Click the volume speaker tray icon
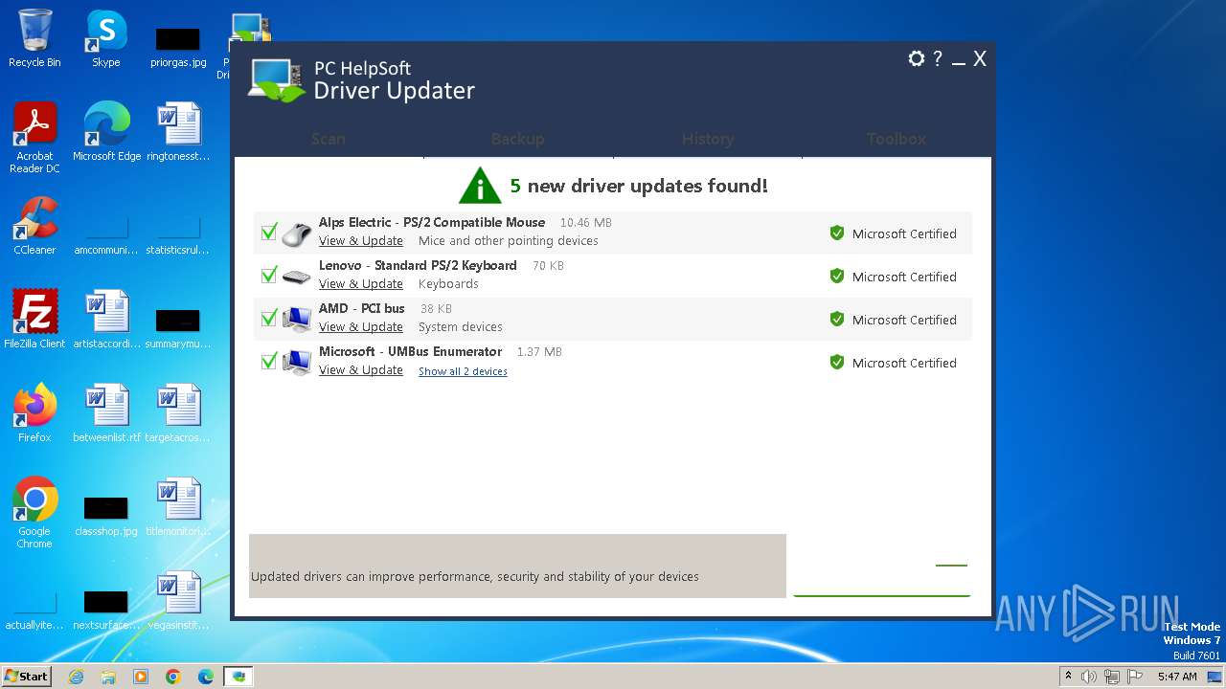Screen dimensions: 1226x689 pyautogui.click(x=1089, y=677)
